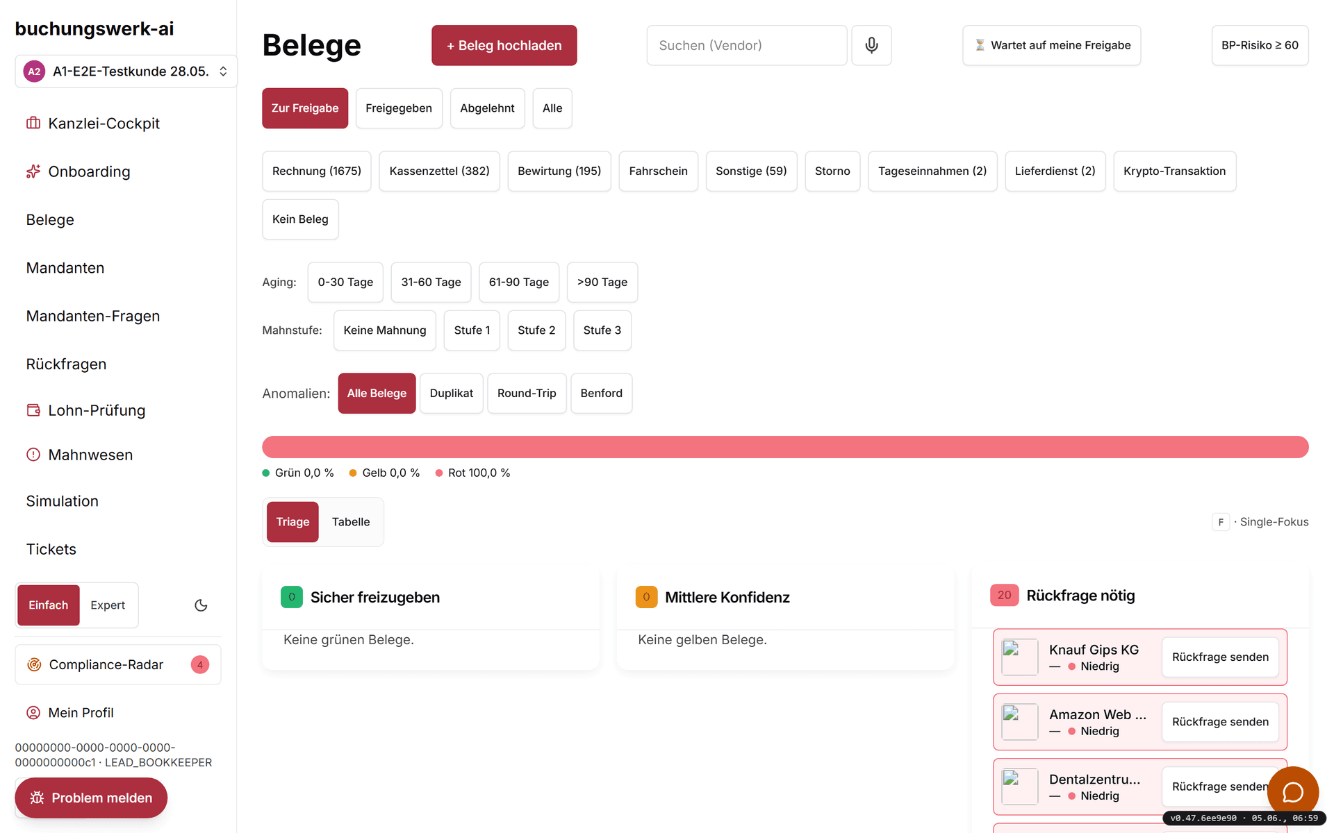Click the green 0 badge of Sicher freizugeben
Viewport: 1334px width, 833px height.
292,597
